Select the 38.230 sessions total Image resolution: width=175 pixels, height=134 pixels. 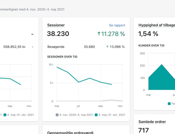point(58,34)
